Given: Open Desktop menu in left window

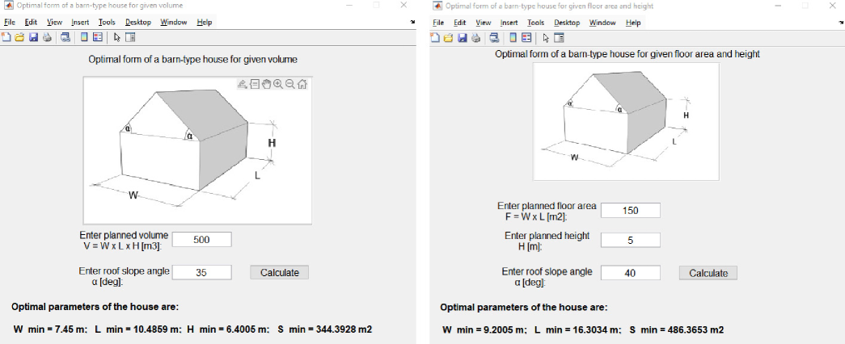Looking at the screenshot, I should click(x=138, y=22).
